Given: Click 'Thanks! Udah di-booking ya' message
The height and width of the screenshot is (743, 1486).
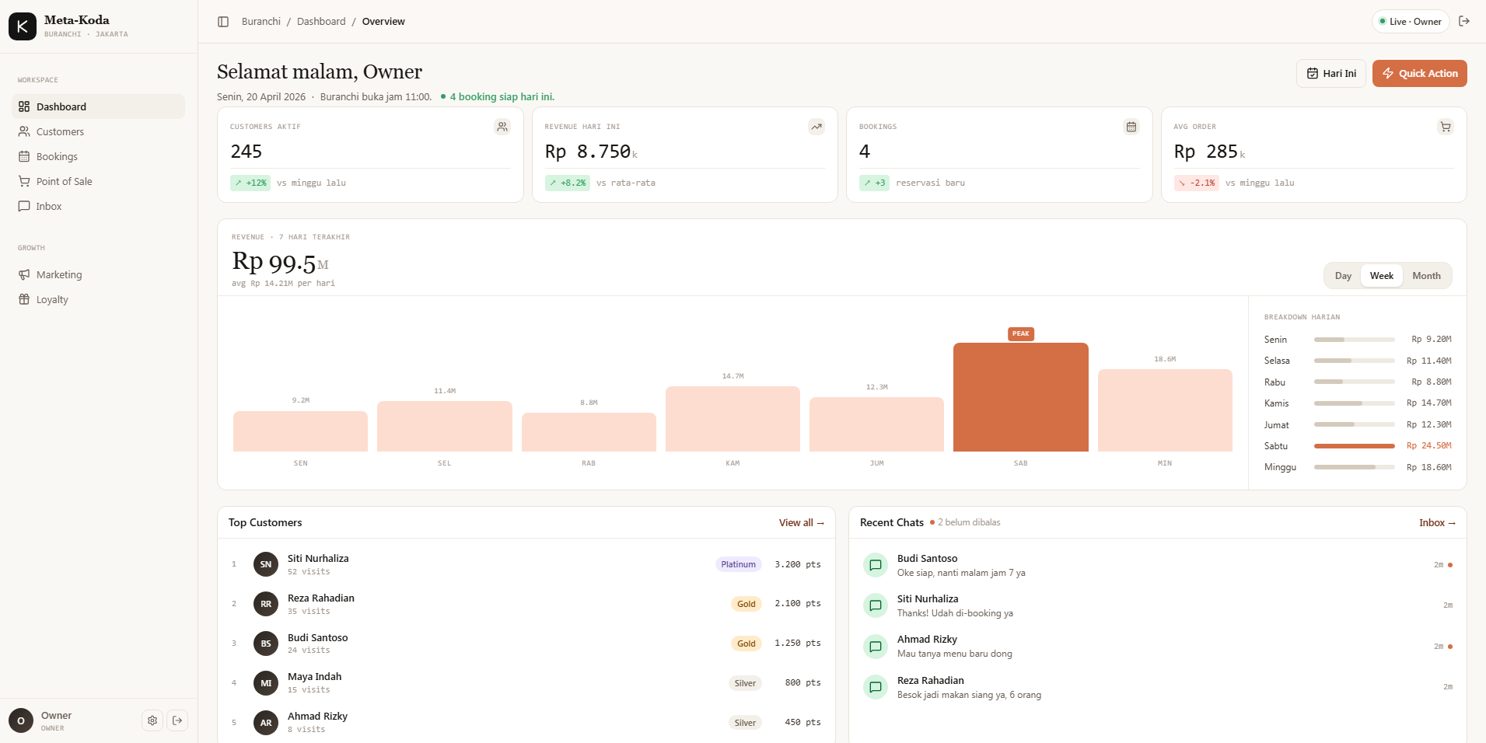Looking at the screenshot, I should (x=955, y=613).
